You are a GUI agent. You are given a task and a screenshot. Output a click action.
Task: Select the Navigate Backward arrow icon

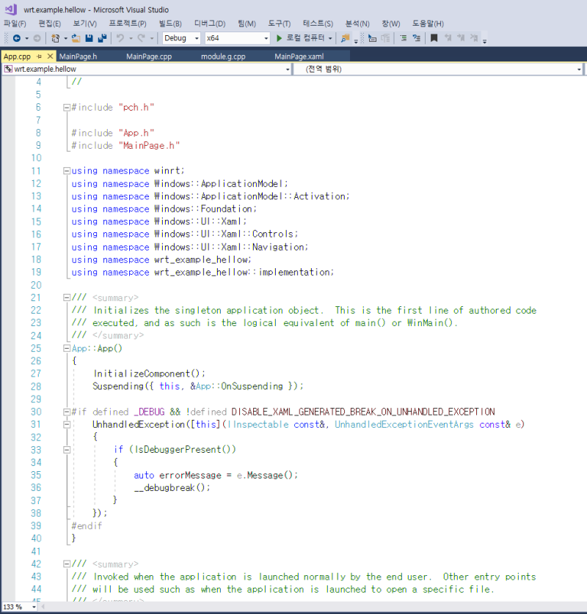pyautogui.click(x=17, y=38)
